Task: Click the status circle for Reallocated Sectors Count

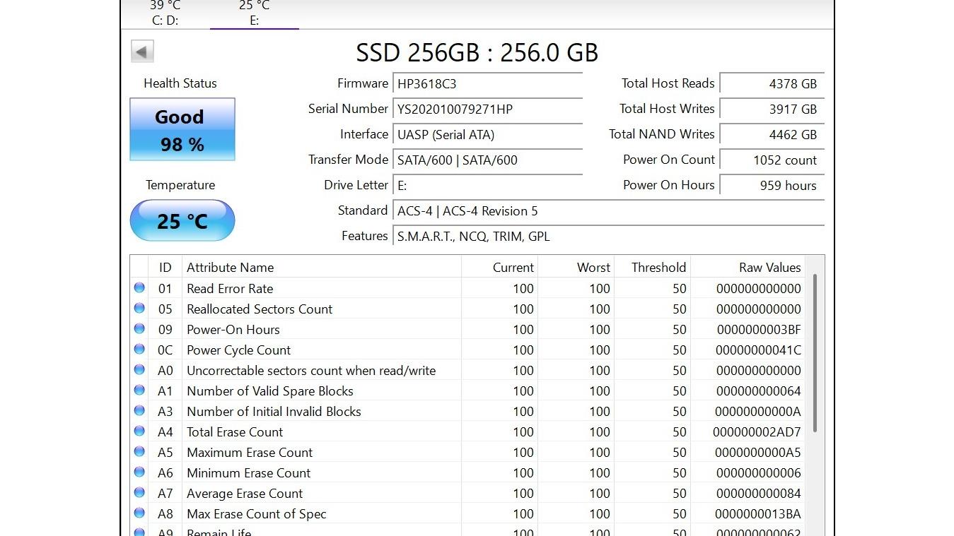Action: click(x=139, y=308)
